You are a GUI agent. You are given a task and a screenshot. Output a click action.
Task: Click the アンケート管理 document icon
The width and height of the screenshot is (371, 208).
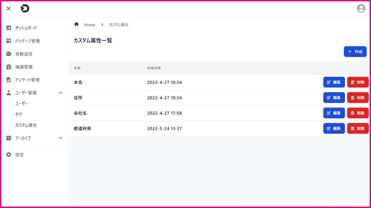pyautogui.click(x=9, y=80)
